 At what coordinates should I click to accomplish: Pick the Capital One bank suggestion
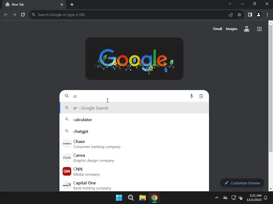(x=134, y=185)
